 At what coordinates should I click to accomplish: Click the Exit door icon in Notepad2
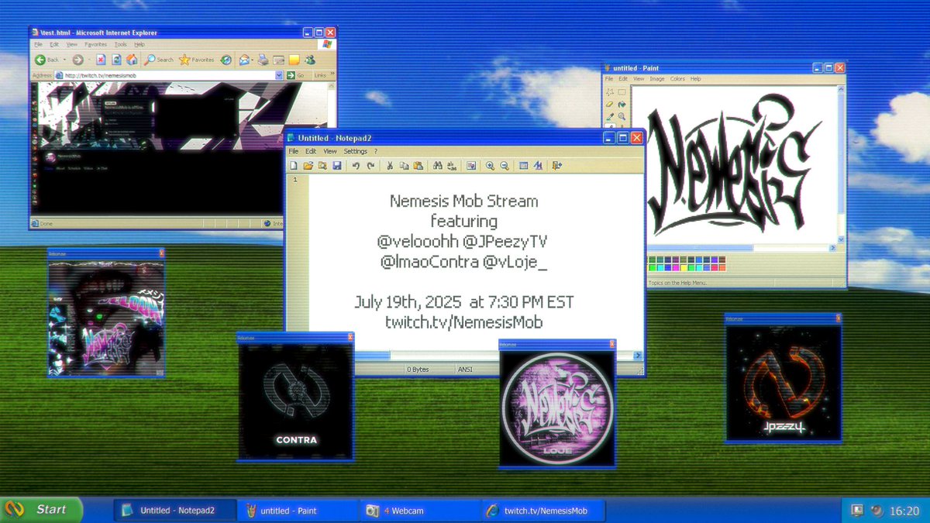tap(556, 165)
